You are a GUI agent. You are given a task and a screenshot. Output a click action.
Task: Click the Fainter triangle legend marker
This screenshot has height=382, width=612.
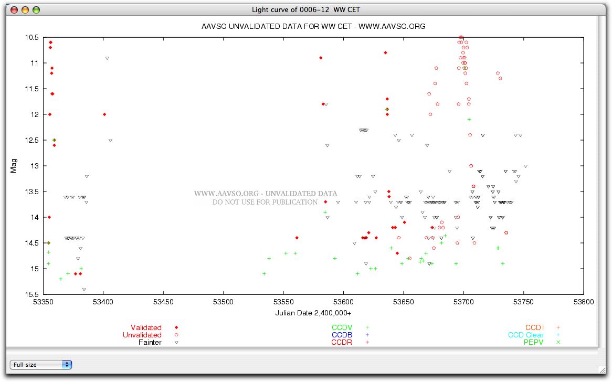click(x=176, y=342)
